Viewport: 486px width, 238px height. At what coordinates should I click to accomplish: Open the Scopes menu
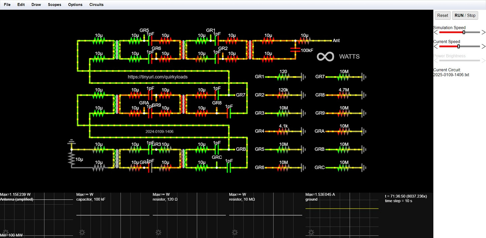54,5
